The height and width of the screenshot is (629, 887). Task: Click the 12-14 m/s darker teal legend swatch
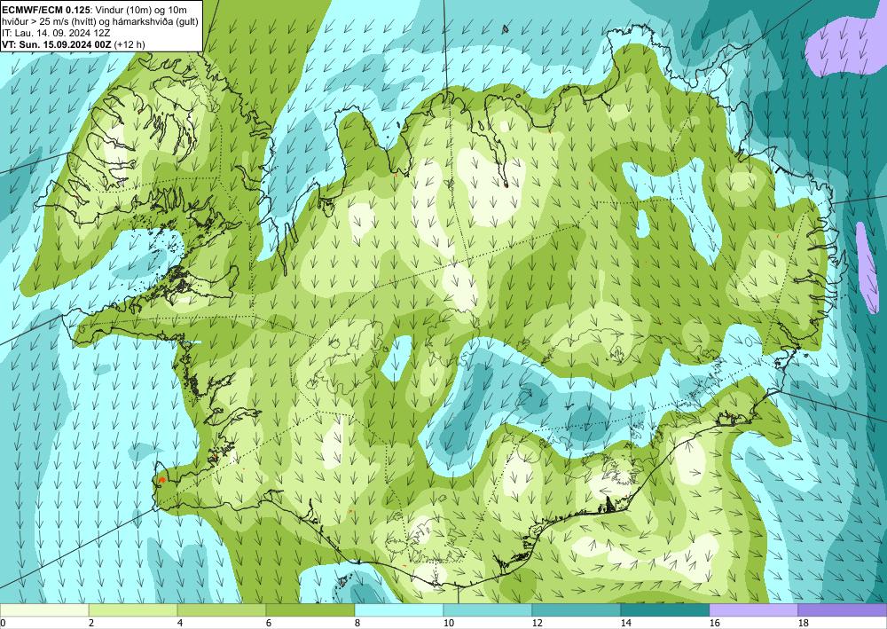pos(577,610)
